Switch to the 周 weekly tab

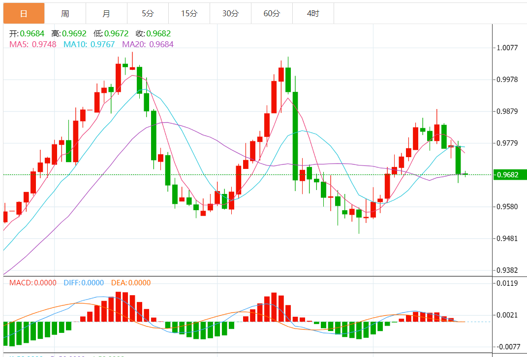click(65, 13)
